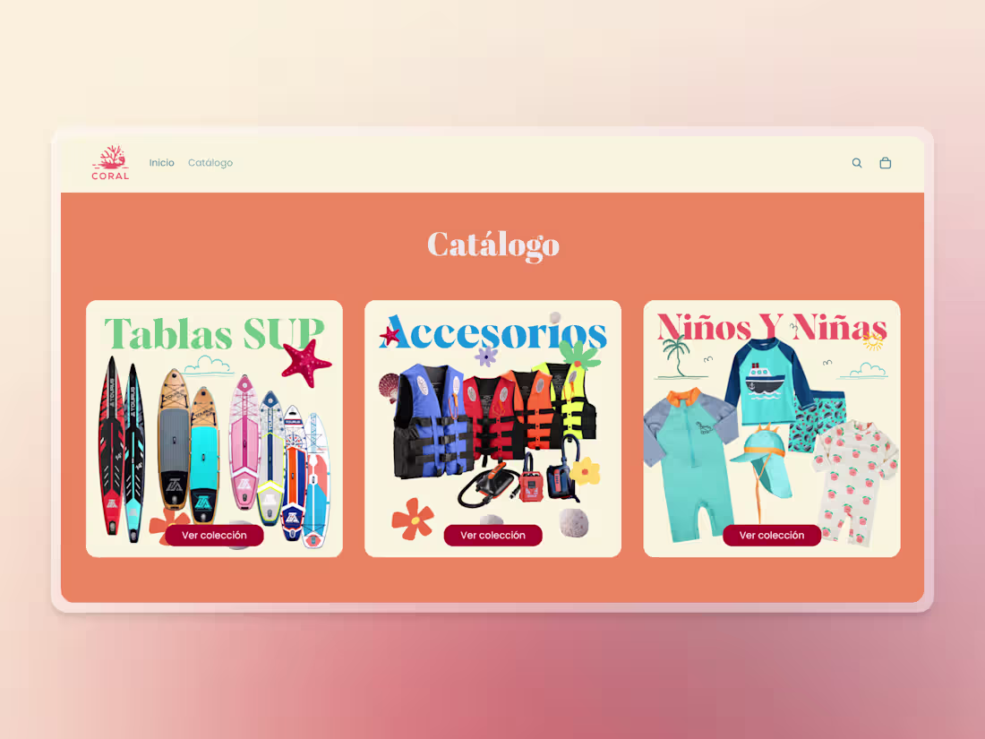Click the boat-print kids rash guard
This screenshot has width=985, height=739.
(x=759, y=382)
